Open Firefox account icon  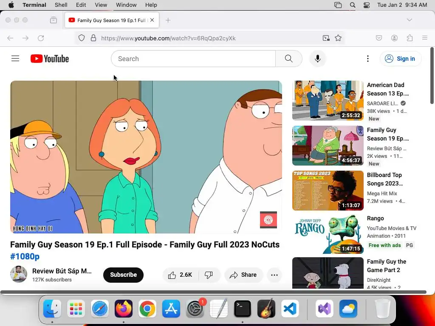395,38
